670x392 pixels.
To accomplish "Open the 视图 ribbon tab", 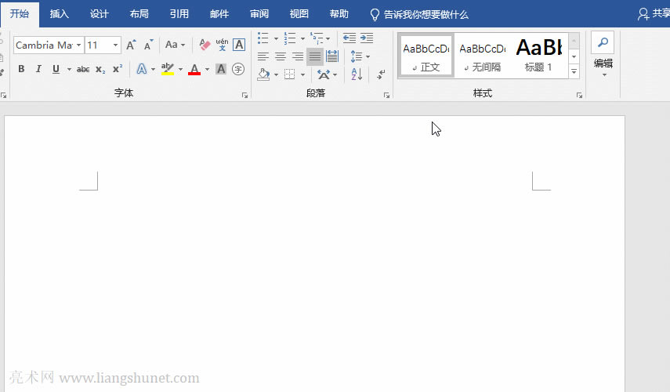I will click(299, 14).
